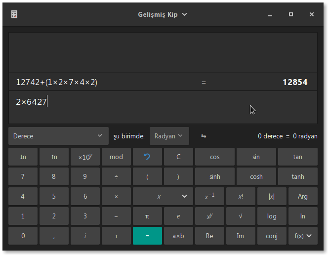Click the history result 12854
Image resolution: width=328 pixels, height=255 pixels.
pyautogui.click(x=295, y=82)
